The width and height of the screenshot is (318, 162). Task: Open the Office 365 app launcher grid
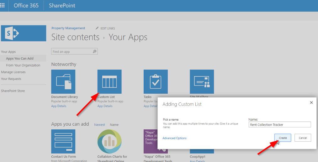point(3,5)
